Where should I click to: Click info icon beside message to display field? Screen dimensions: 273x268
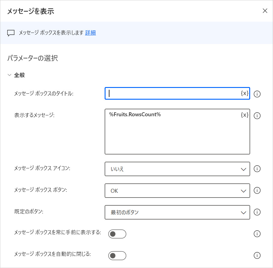257,116
